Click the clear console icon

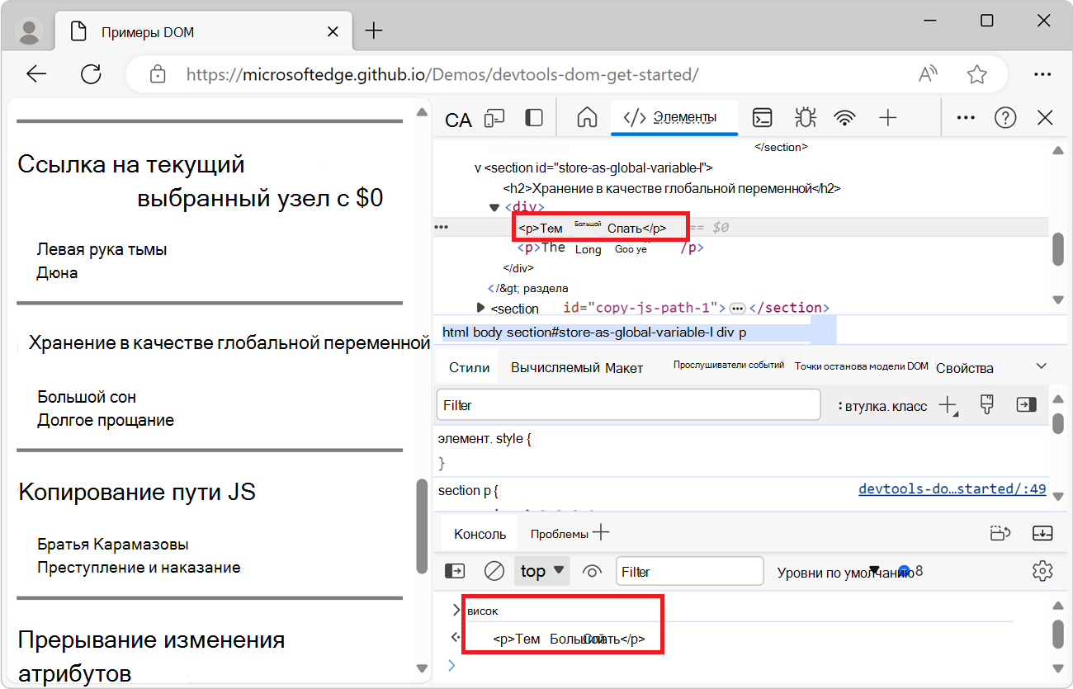coord(493,570)
